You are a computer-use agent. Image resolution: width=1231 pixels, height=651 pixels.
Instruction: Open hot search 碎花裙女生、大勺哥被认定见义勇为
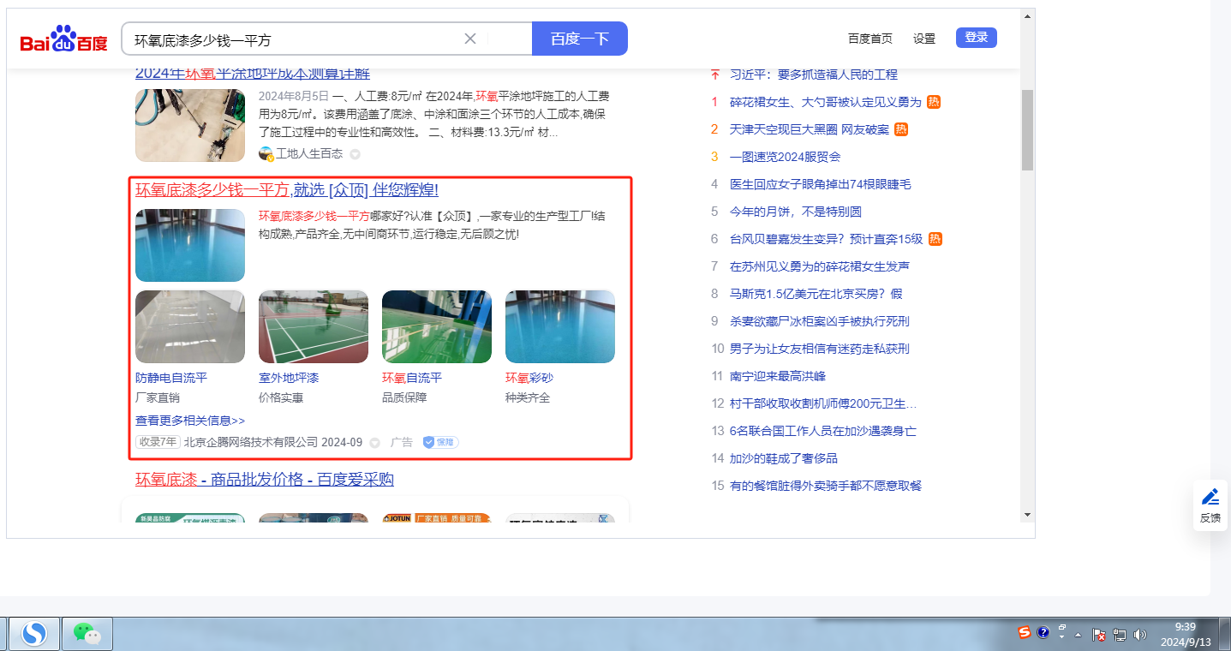click(826, 102)
